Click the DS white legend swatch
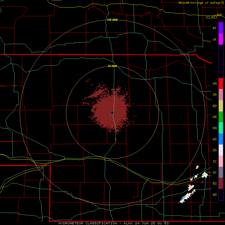Screen dimensions: 225x225 point(221,150)
